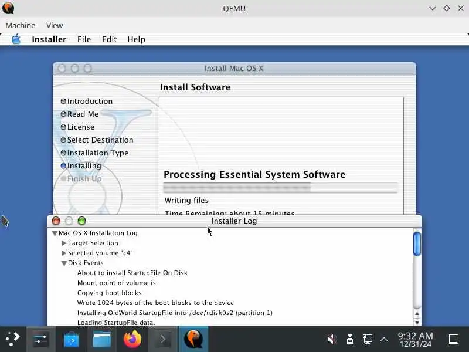Screen dimensions: 469x352
Task: Click the removable devices tray icon
Action: 349,340
